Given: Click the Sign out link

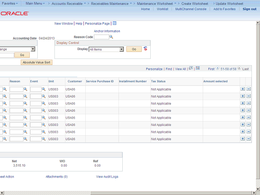Looking at the screenshot, I should (x=249, y=9).
